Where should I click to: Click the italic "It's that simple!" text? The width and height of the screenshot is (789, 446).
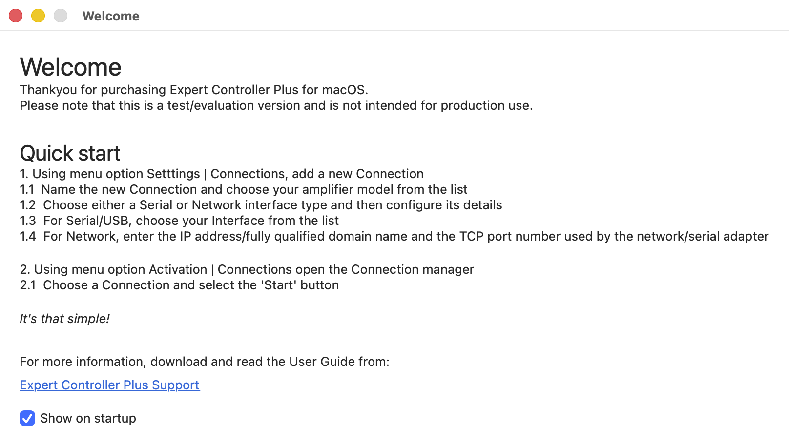pyautogui.click(x=64, y=319)
